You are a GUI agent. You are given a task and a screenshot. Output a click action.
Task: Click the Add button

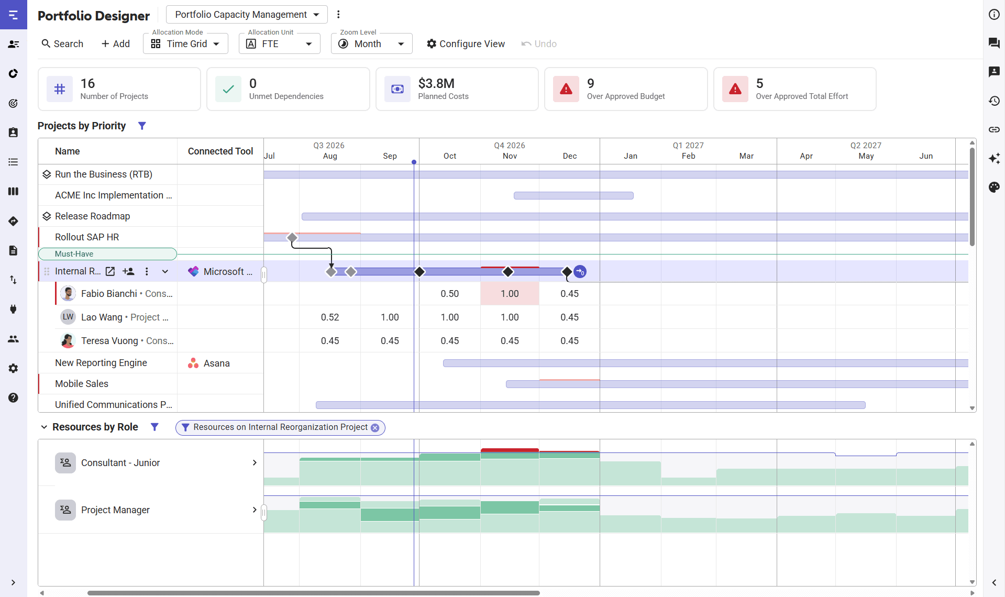tap(116, 43)
